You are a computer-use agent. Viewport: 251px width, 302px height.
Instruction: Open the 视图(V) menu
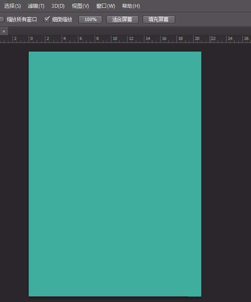click(x=80, y=6)
